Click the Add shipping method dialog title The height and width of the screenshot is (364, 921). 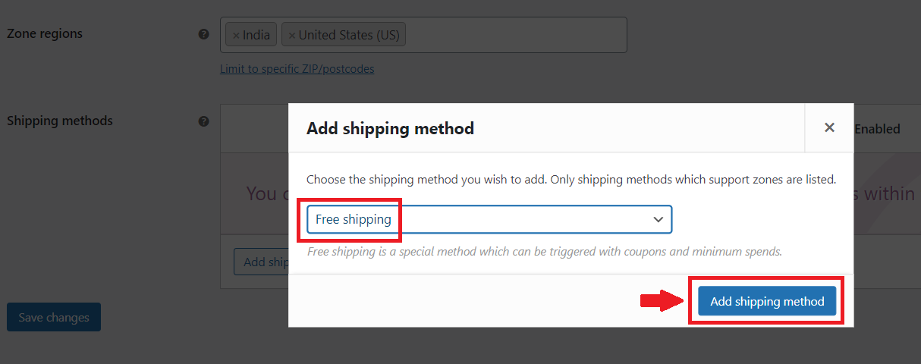(x=390, y=128)
